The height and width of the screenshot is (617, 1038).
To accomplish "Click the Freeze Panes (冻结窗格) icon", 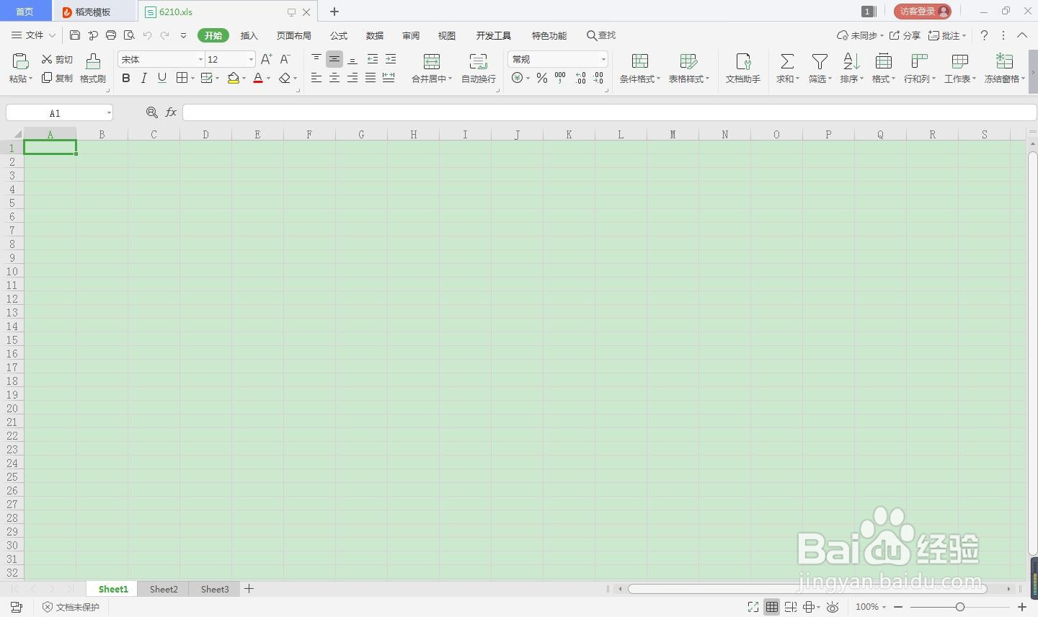I will [1004, 61].
